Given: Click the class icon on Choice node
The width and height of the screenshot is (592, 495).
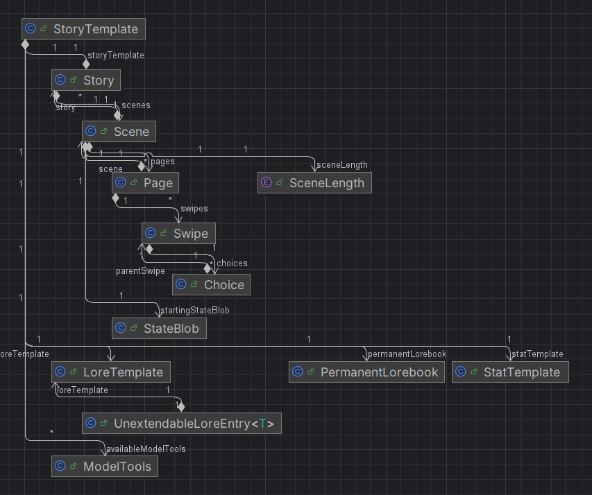Looking at the screenshot, I should pos(181,284).
